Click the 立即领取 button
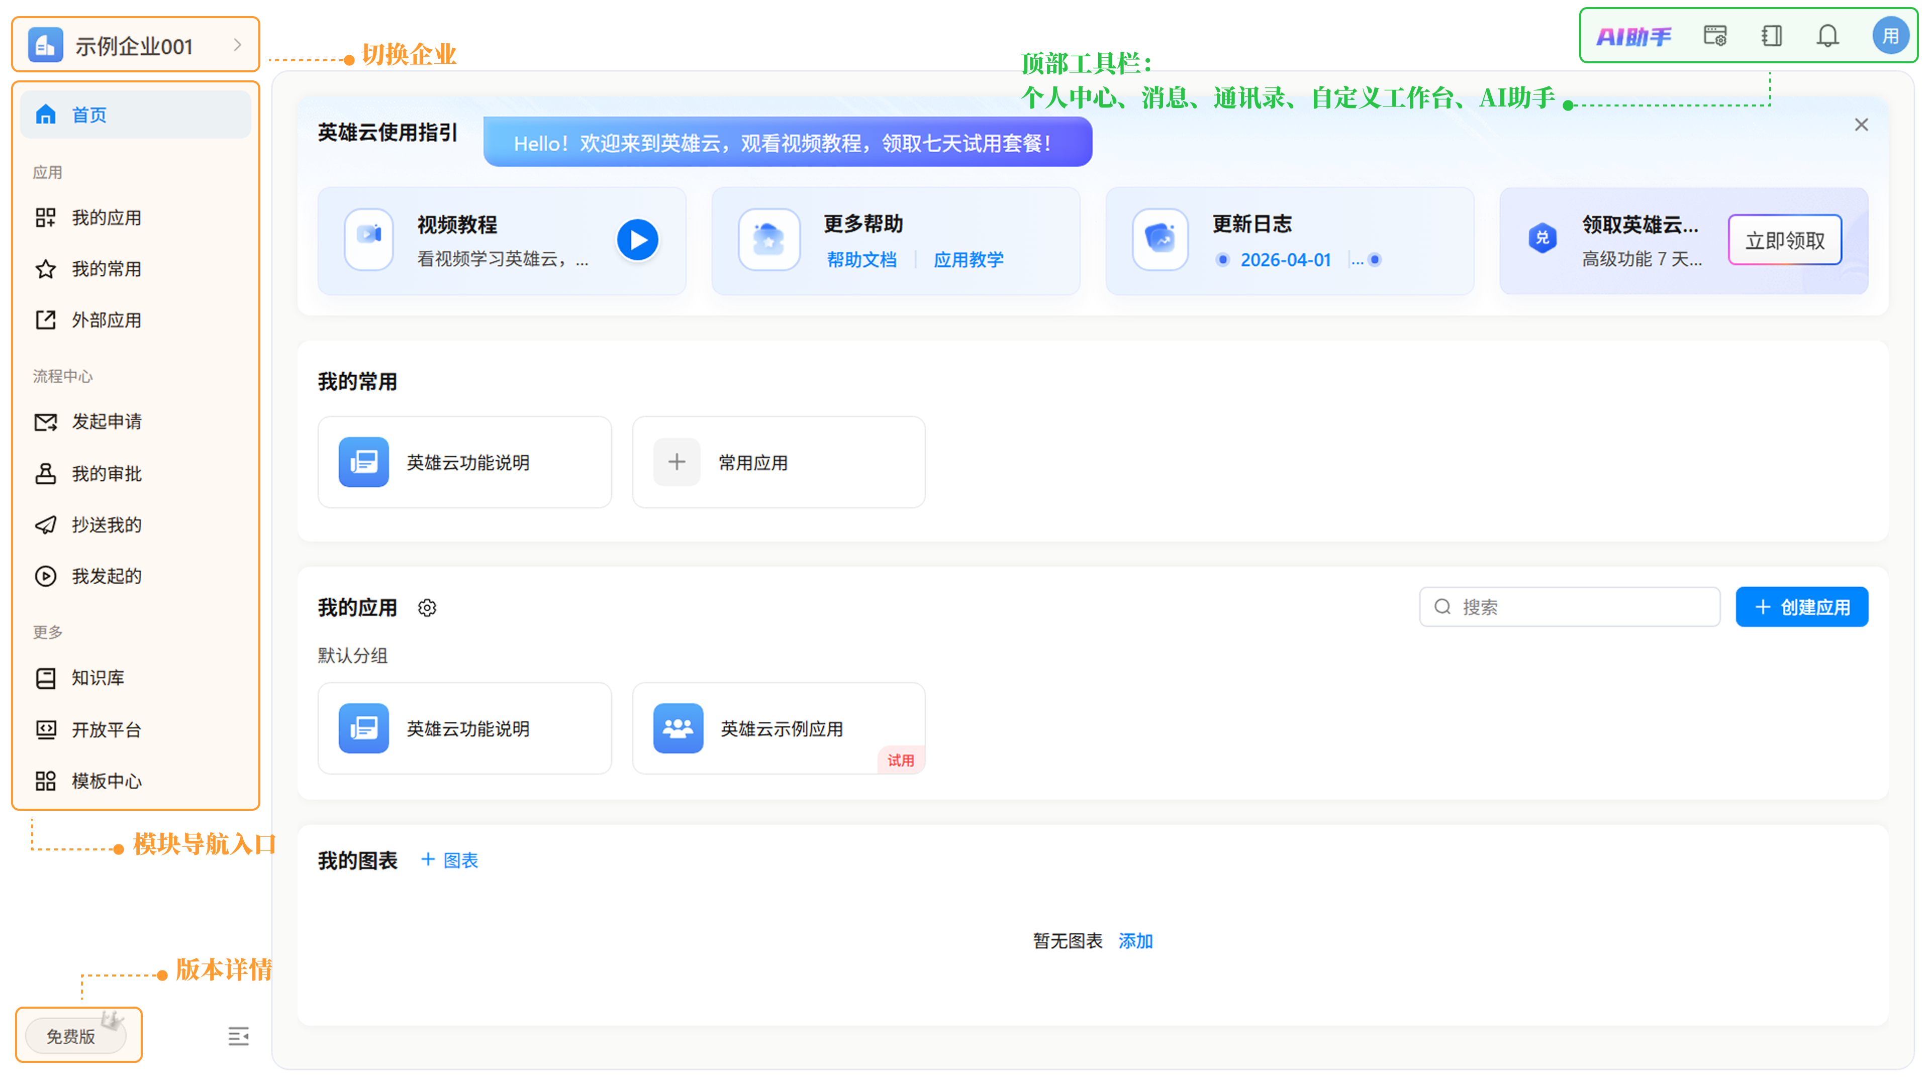This screenshot has width=1930, height=1084. pyautogui.click(x=1785, y=240)
